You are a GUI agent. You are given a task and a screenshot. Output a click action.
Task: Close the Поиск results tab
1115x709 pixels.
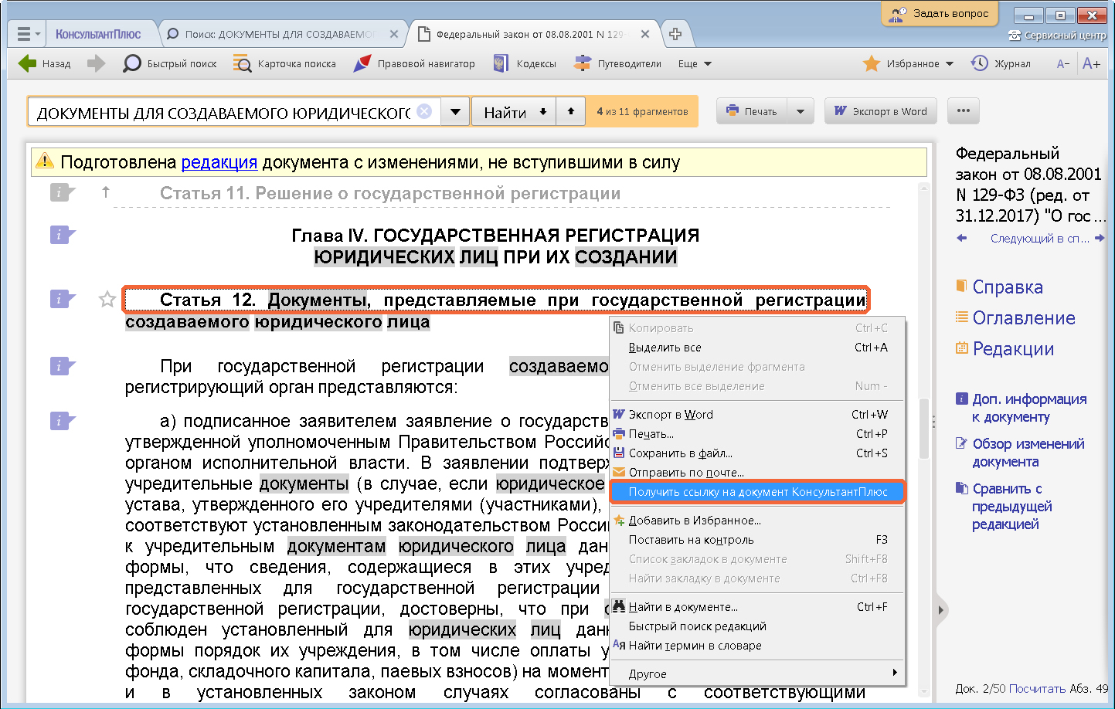pyautogui.click(x=394, y=34)
